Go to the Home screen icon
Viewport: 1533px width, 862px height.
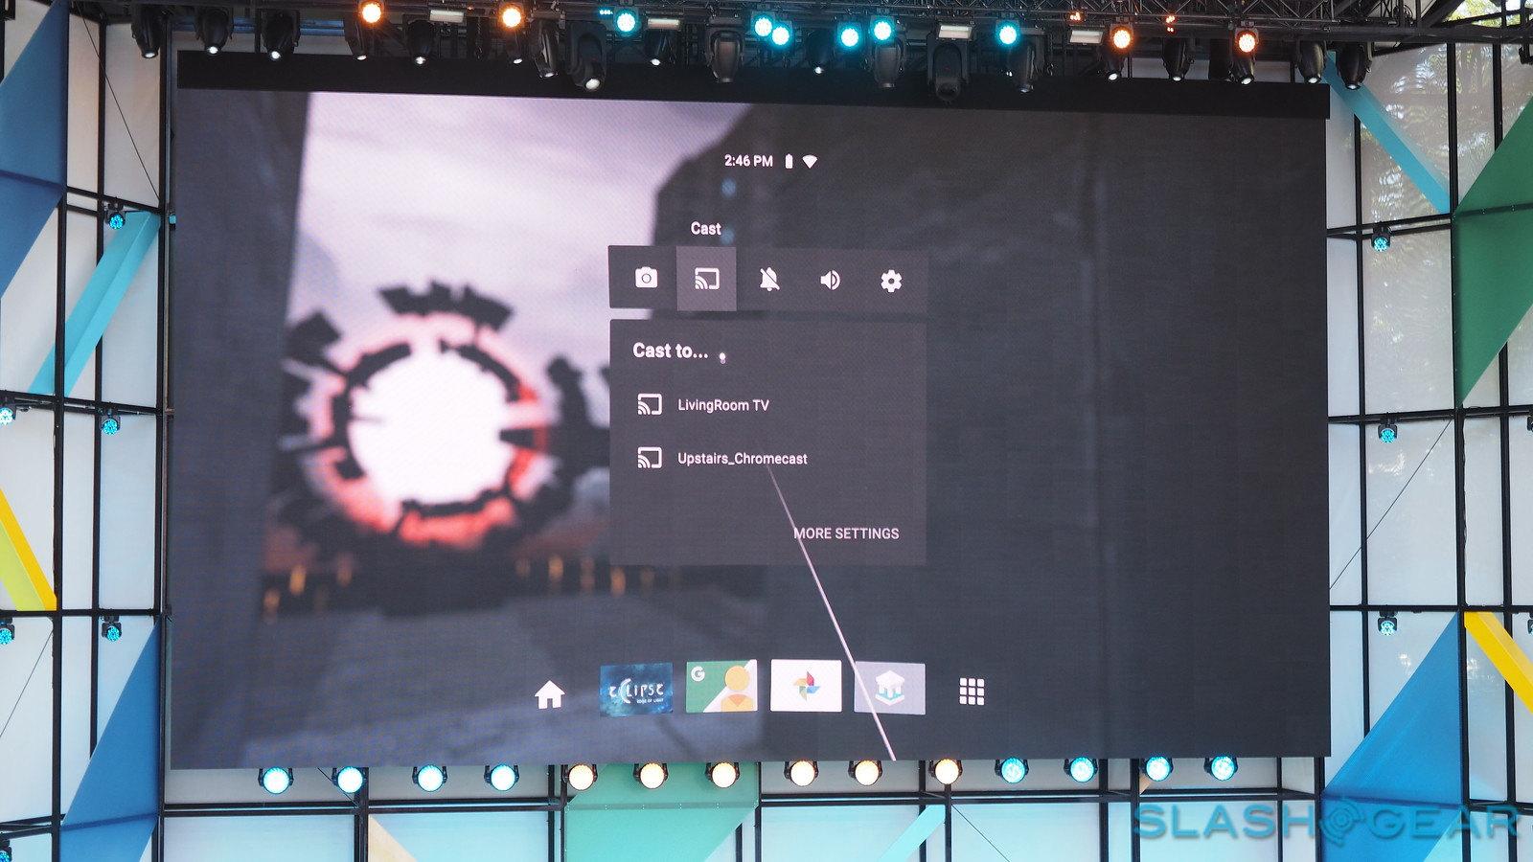coord(549,694)
